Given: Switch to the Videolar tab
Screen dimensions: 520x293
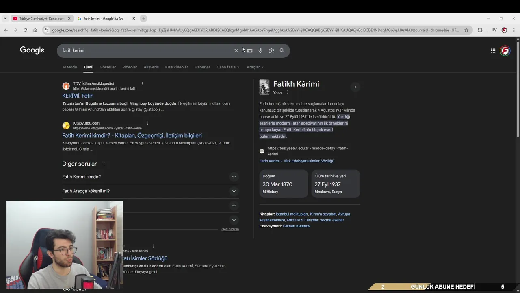Looking at the screenshot, I should pyautogui.click(x=130, y=67).
